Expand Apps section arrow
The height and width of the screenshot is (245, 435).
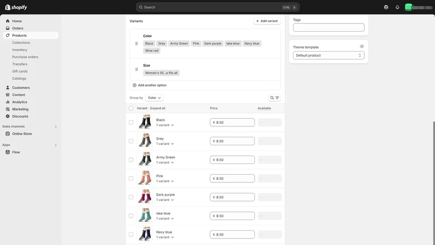56,145
